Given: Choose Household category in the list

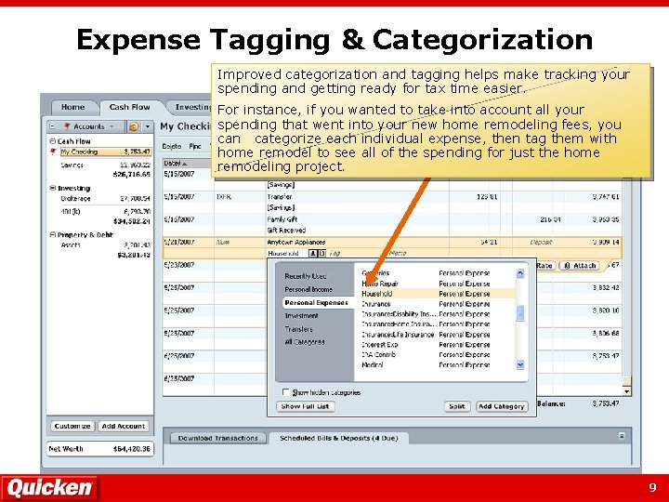Looking at the screenshot, I should (x=438, y=294).
